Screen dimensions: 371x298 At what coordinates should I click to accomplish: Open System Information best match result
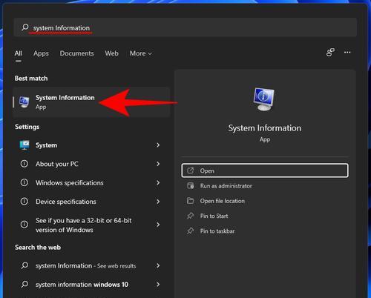coord(91,102)
